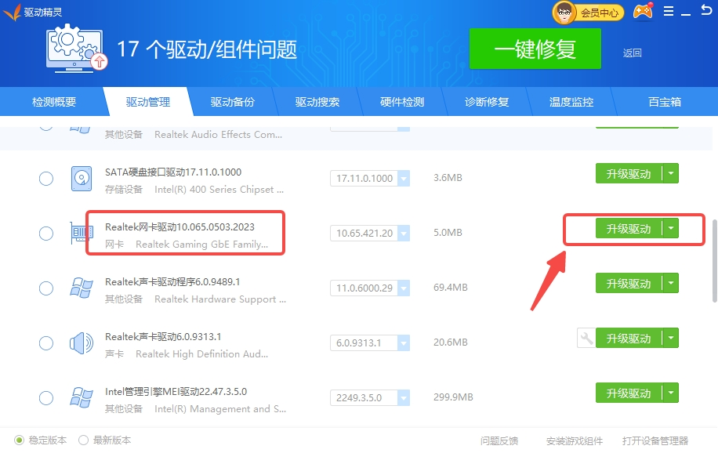Click 升级驱动 for SATA硬盘接口驱动
This screenshot has height=453, width=718.
[x=628, y=174]
